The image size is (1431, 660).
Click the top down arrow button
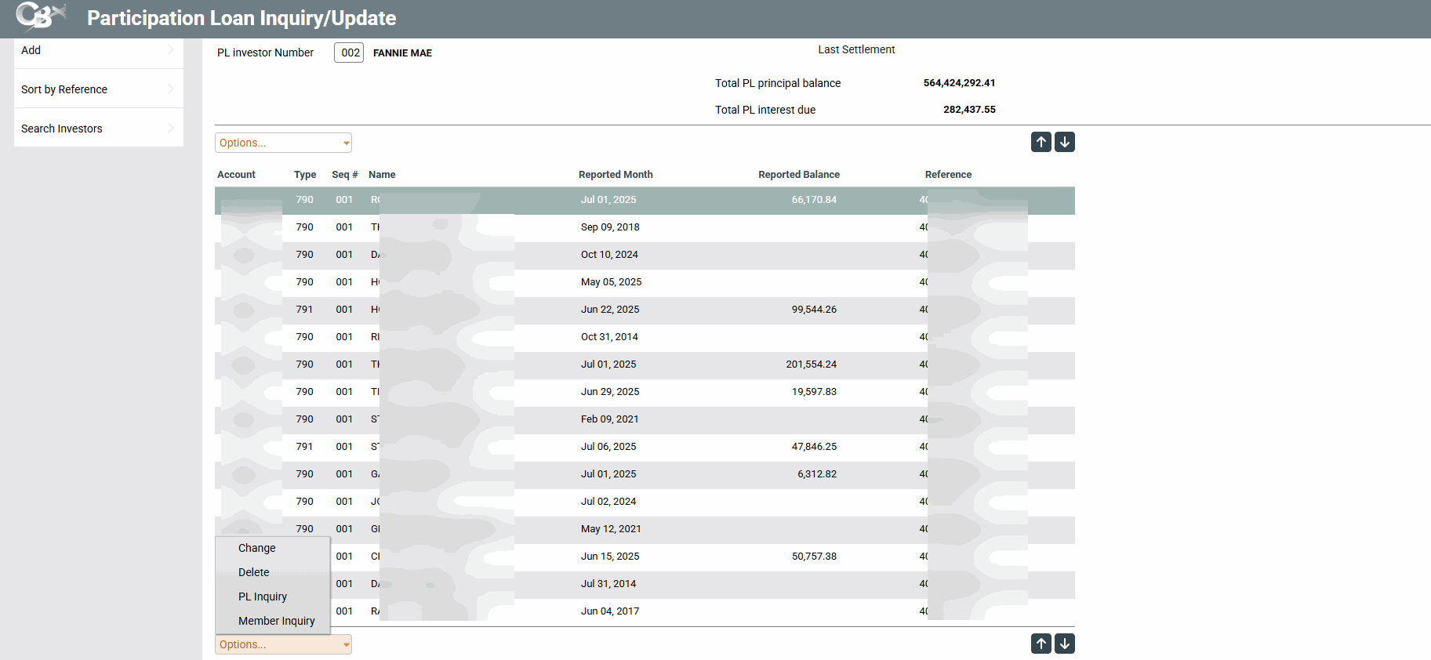[1064, 142]
